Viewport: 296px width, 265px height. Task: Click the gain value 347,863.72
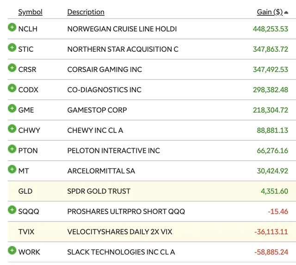pyautogui.click(x=270, y=49)
